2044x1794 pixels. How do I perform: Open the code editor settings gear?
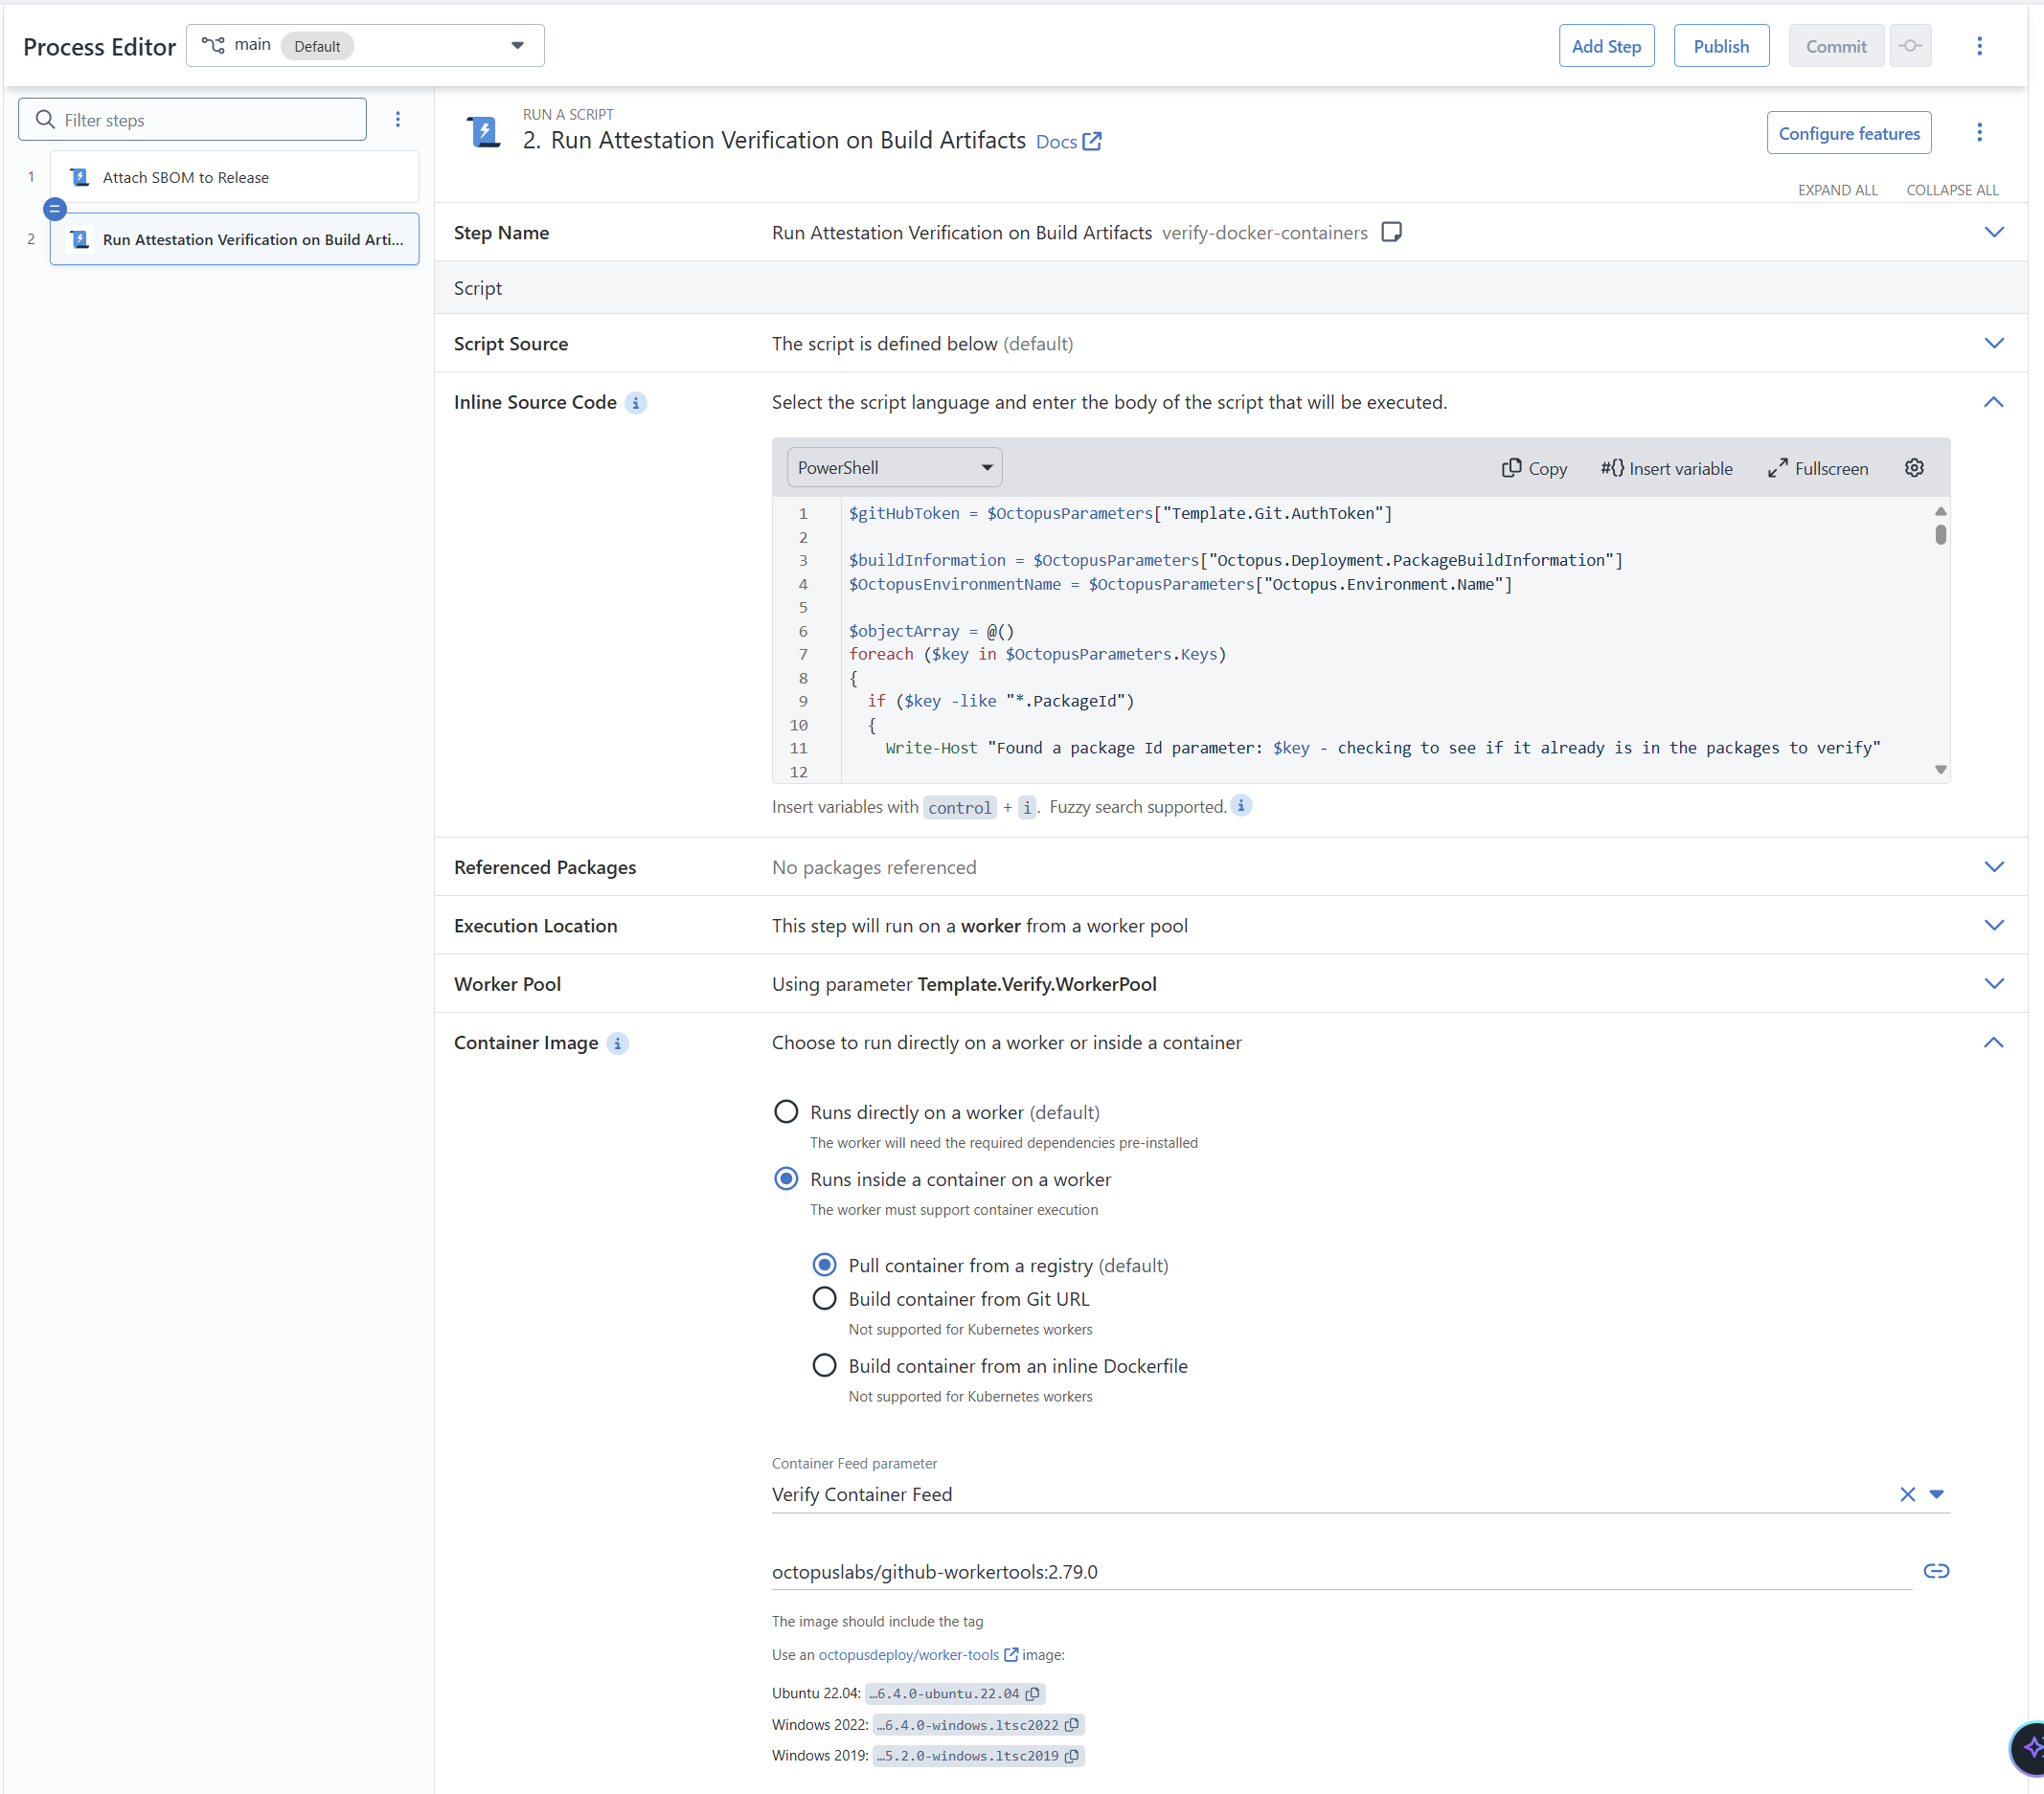pyautogui.click(x=1914, y=467)
